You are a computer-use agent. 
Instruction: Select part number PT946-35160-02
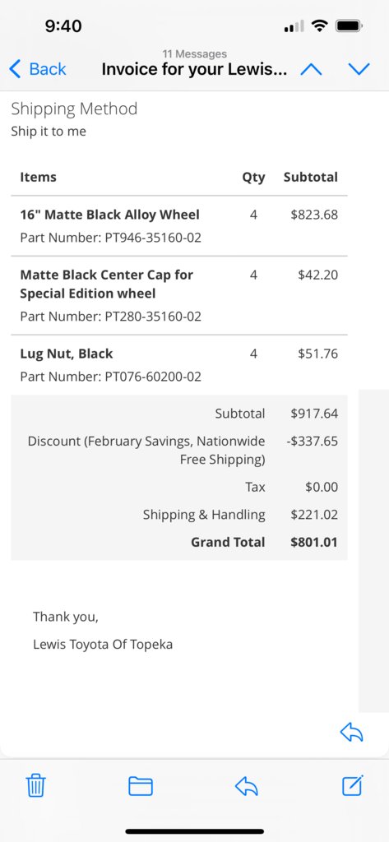pos(150,238)
